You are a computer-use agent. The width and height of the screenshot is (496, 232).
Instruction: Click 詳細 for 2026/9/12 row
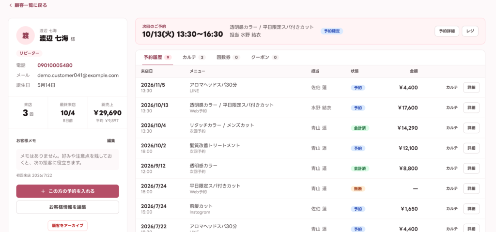471,169
